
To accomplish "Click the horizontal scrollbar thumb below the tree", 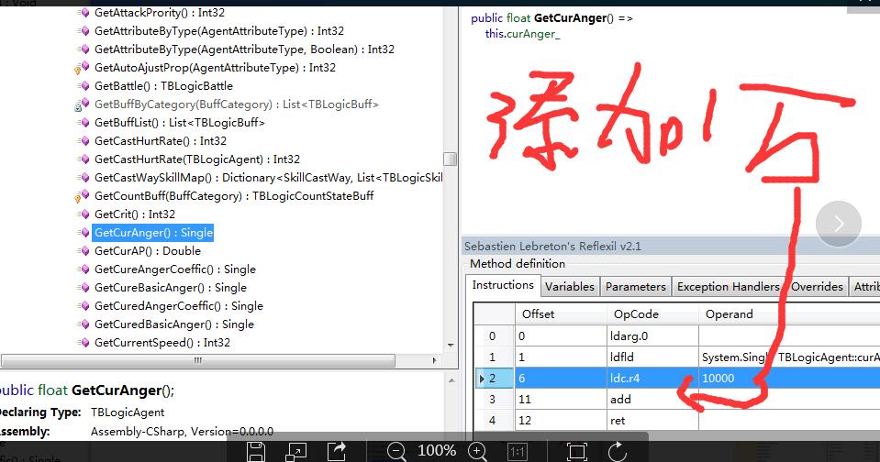I will point(198,360).
